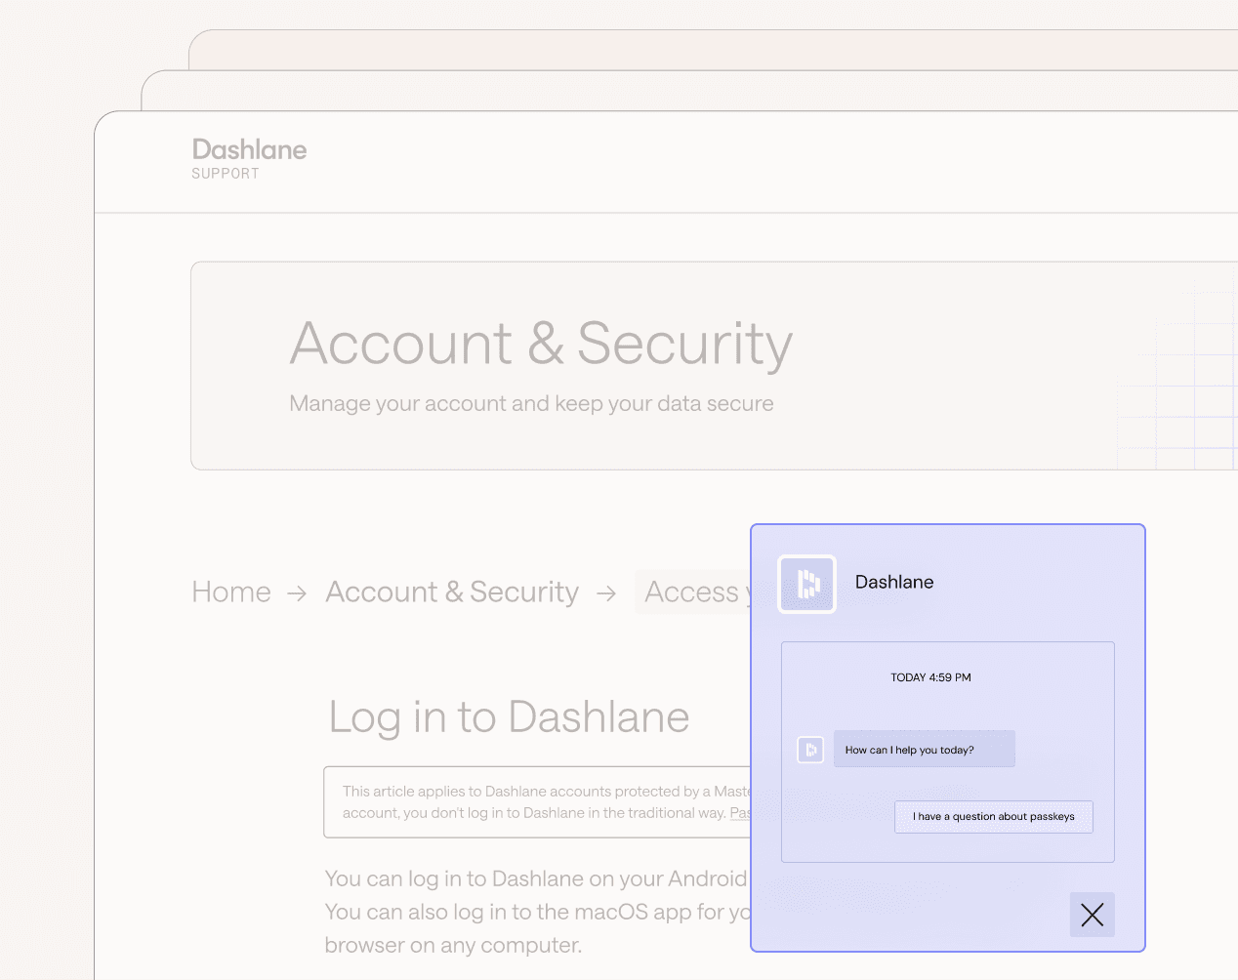Select the 'How can I help you today?' message
The width and height of the screenshot is (1238, 980).
point(924,749)
